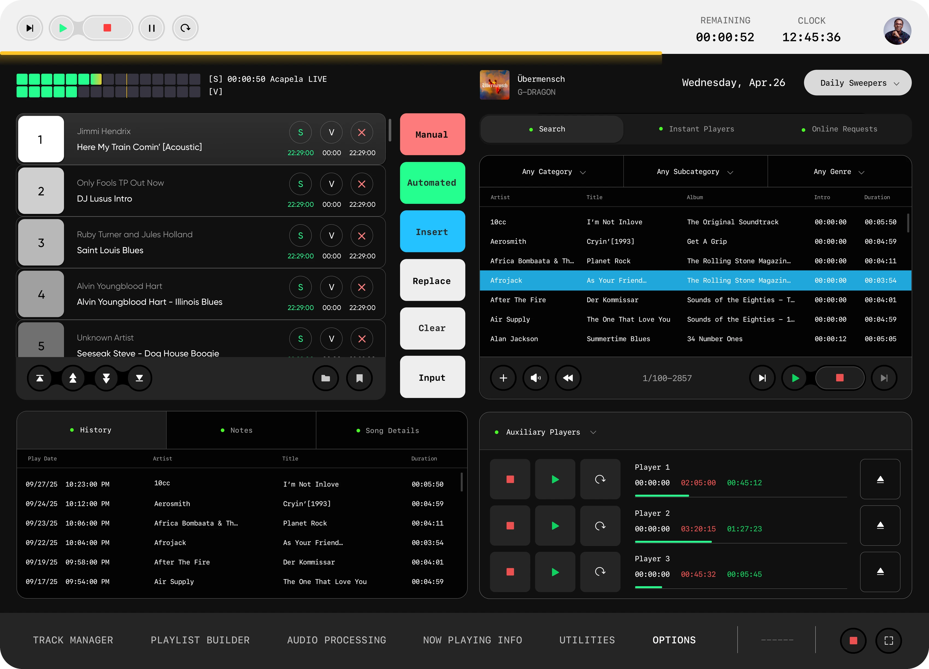Toggle V on DJ Lusus Intro track

coord(331,184)
